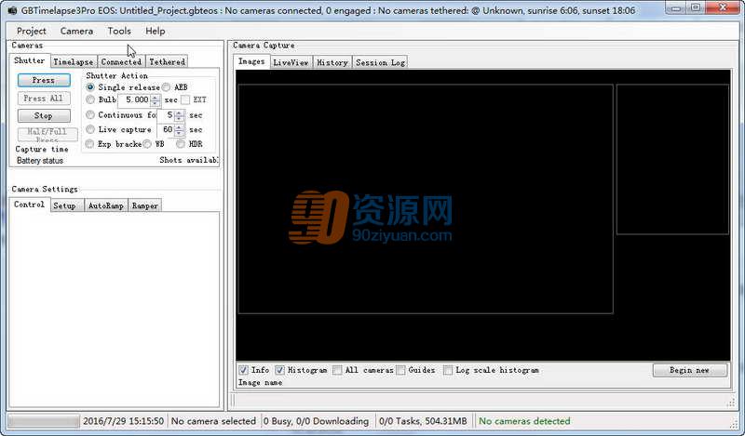Image resolution: width=745 pixels, height=436 pixels.
Task: Click the '2016/7/29 15:15:50' status text
Action: [x=123, y=421]
